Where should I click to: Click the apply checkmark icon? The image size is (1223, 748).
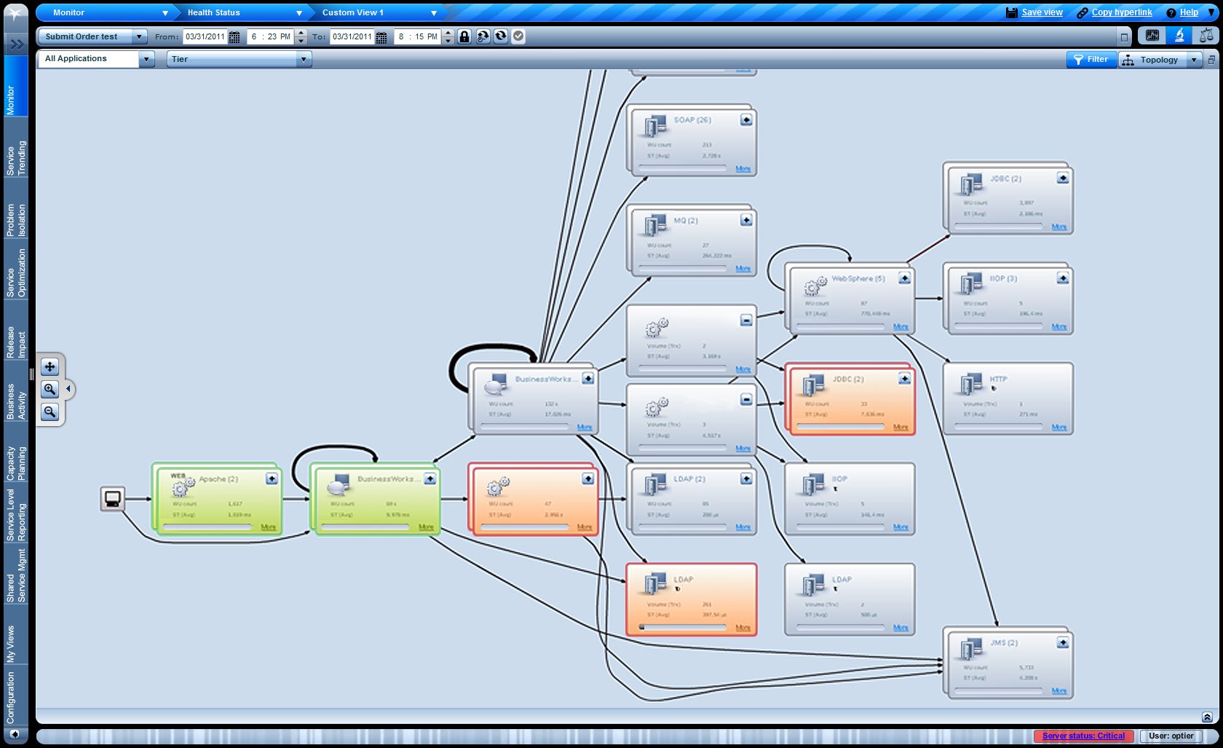[x=518, y=36]
